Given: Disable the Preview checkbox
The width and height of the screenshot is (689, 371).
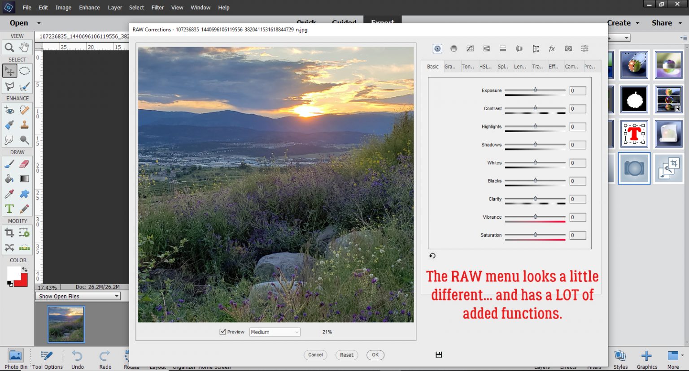Looking at the screenshot, I should pos(223,332).
